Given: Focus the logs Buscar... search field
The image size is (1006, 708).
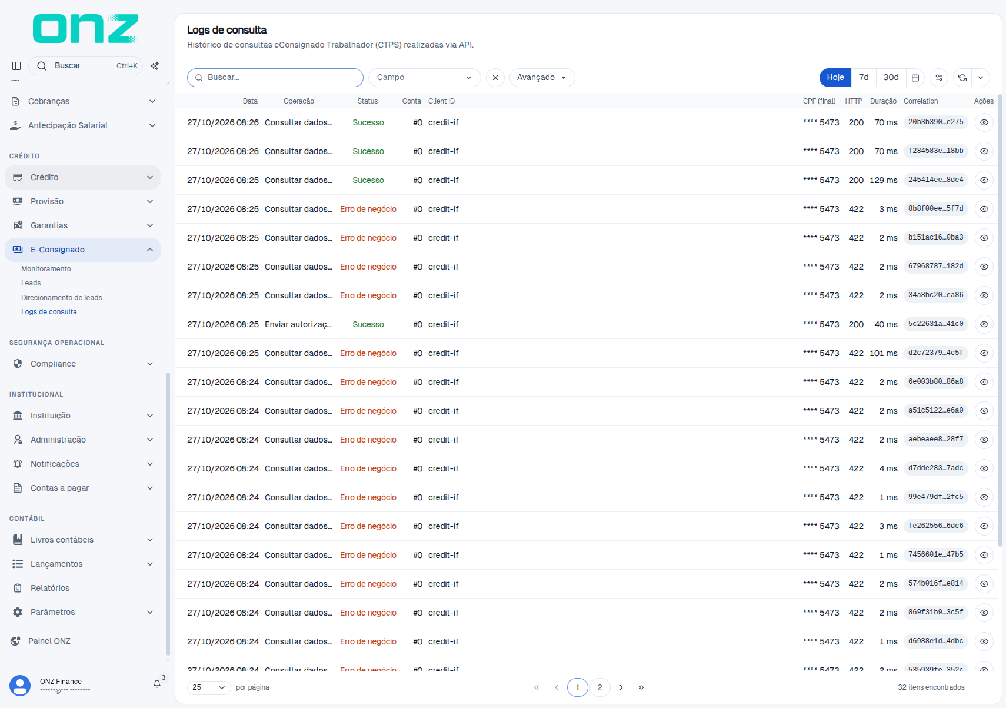Looking at the screenshot, I should point(275,78).
